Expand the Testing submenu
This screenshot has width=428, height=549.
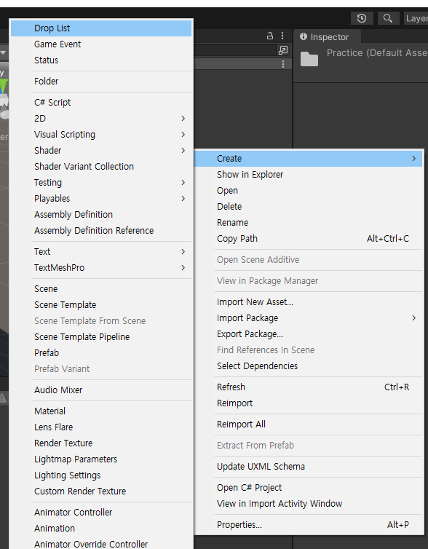pyautogui.click(x=101, y=183)
